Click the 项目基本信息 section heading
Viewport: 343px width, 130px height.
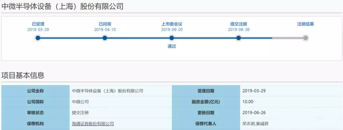click(23, 75)
